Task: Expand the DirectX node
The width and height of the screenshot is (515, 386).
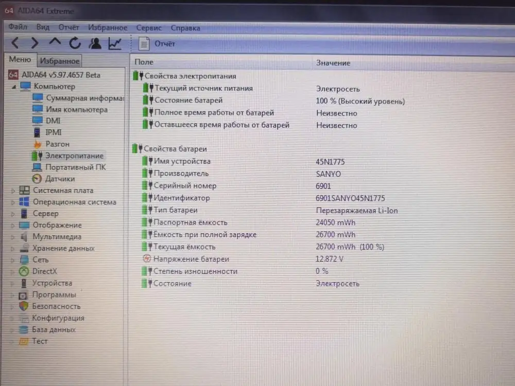Action: pos(12,272)
